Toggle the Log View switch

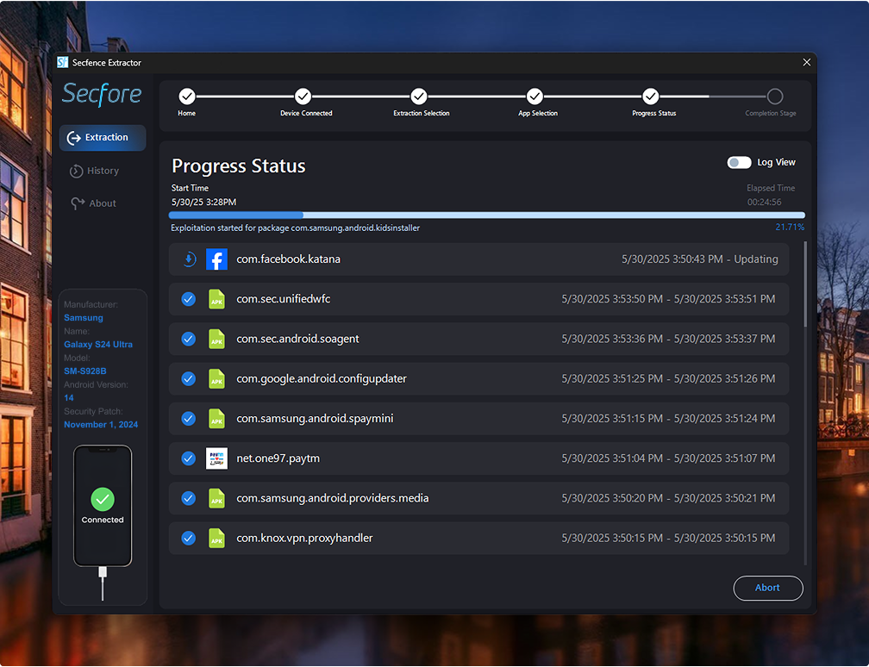point(739,162)
